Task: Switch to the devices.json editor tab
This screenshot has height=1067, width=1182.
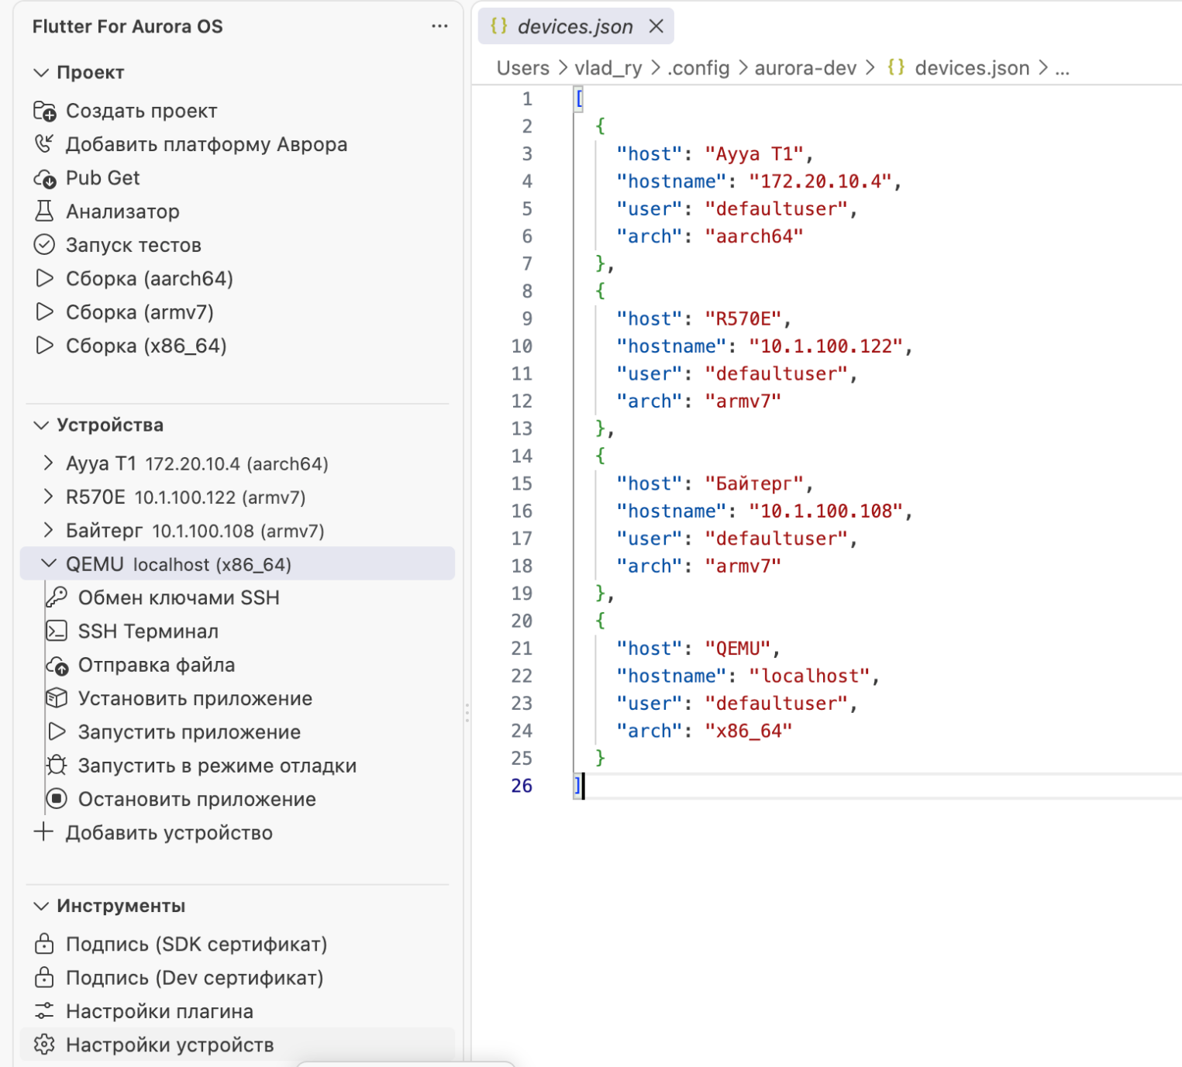Action: [x=574, y=26]
